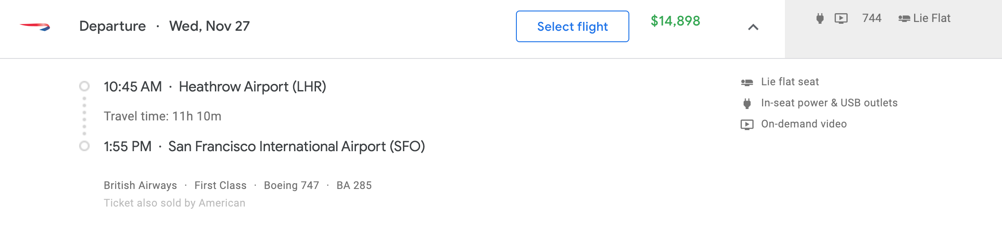Click the video screen icon in gray panel
1002x225 pixels.
(841, 18)
